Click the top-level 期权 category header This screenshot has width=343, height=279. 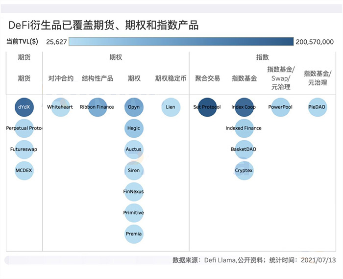click(116, 57)
